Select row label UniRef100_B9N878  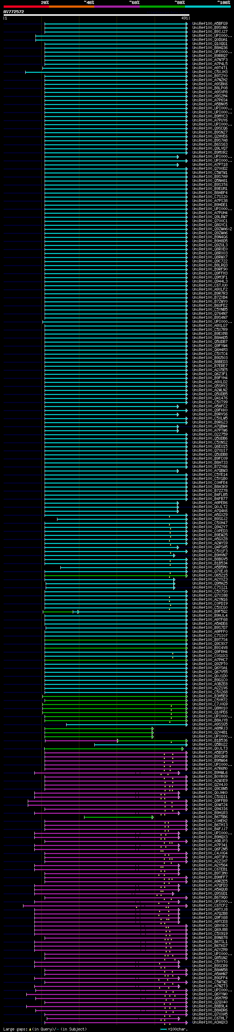(210, 938)
